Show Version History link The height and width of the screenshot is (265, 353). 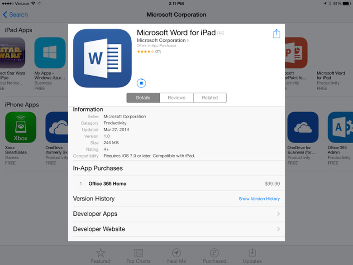pyautogui.click(x=259, y=199)
